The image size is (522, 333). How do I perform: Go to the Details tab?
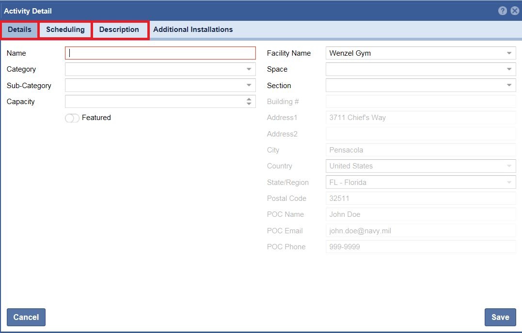click(19, 30)
